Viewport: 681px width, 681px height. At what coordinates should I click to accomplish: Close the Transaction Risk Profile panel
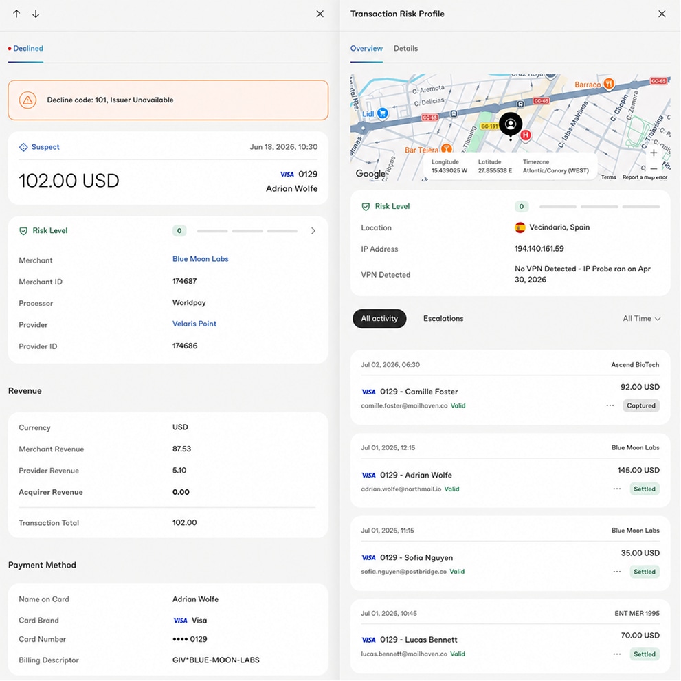[662, 14]
